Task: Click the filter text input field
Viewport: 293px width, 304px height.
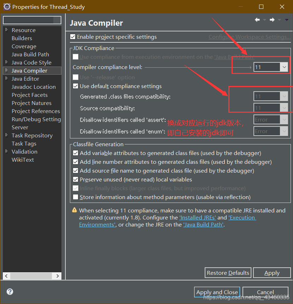Action: pos(32,20)
